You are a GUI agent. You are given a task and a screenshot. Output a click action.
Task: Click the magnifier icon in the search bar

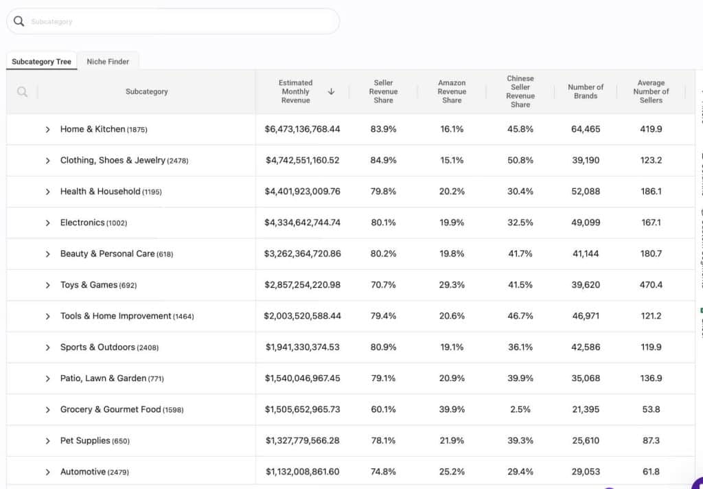(x=19, y=21)
